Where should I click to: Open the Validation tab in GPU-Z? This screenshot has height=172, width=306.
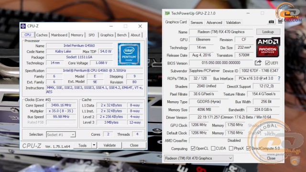(x=233, y=22)
